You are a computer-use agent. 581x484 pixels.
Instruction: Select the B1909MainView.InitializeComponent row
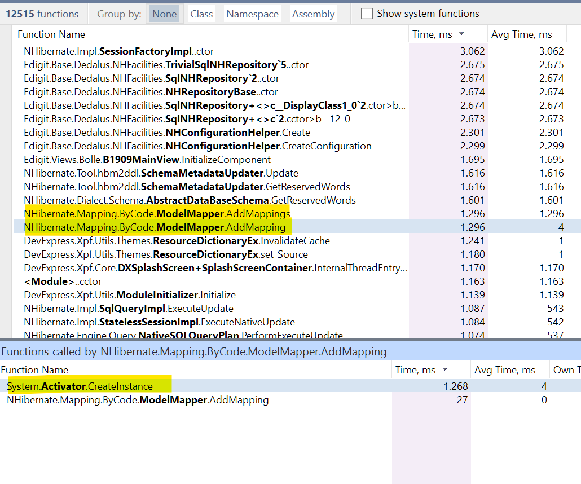click(297, 160)
